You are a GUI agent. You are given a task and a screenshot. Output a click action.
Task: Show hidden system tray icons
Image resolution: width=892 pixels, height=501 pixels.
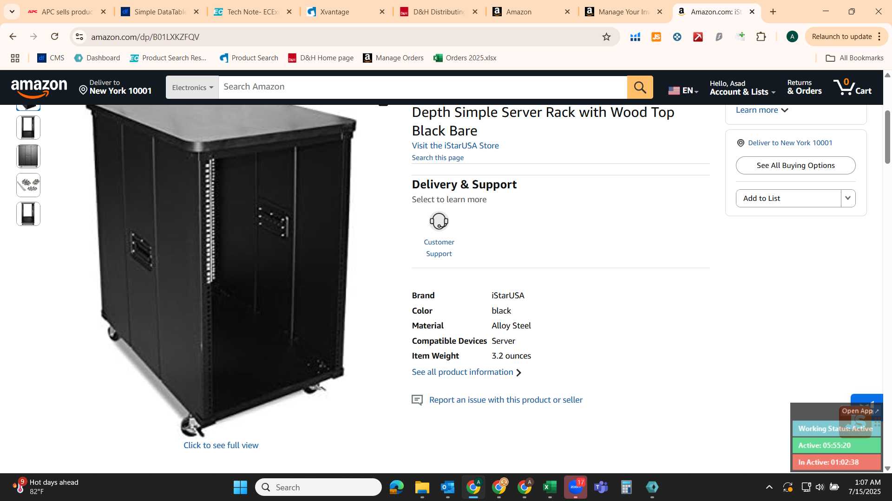pyautogui.click(x=769, y=487)
